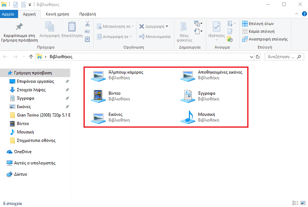This screenshot has width=308, height=207.
Task: Click the Edit icon in the Άνοιγμα group
Action: (230, 31)
